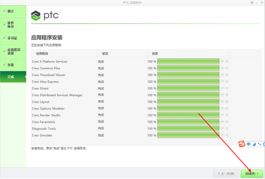The image size is (265, 179).
Task: Select the active 完成 step in the sidebar
Action: pos(13,77)
